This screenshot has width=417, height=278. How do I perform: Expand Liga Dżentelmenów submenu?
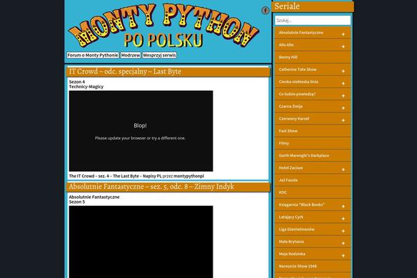pos(343,231)
